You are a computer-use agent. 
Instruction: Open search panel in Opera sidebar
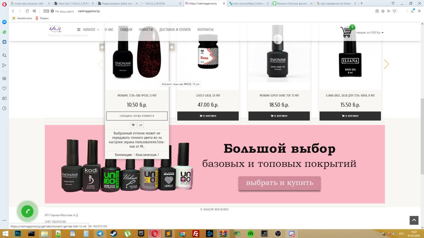click(4, 55)
